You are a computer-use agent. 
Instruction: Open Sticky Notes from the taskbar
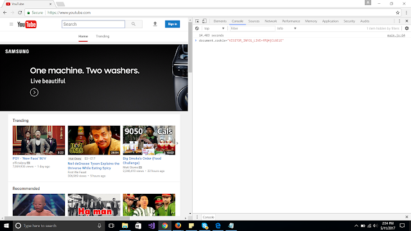(x=191, y=226)
